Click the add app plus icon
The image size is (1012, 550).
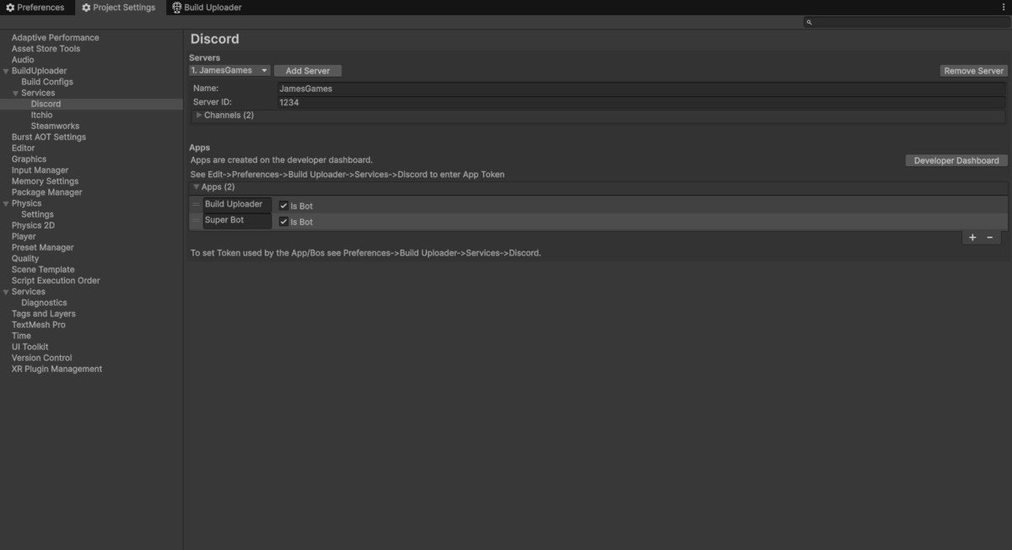click(x=972, y=237)
